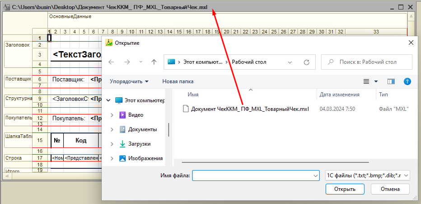421x204 pixels.
Task: Select Этот компьютер in navigation tree
Action: click(145, 100)
